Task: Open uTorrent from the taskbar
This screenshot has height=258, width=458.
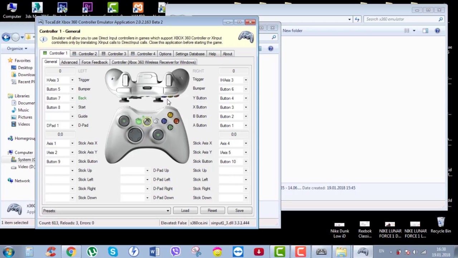Action: [92, 252]
